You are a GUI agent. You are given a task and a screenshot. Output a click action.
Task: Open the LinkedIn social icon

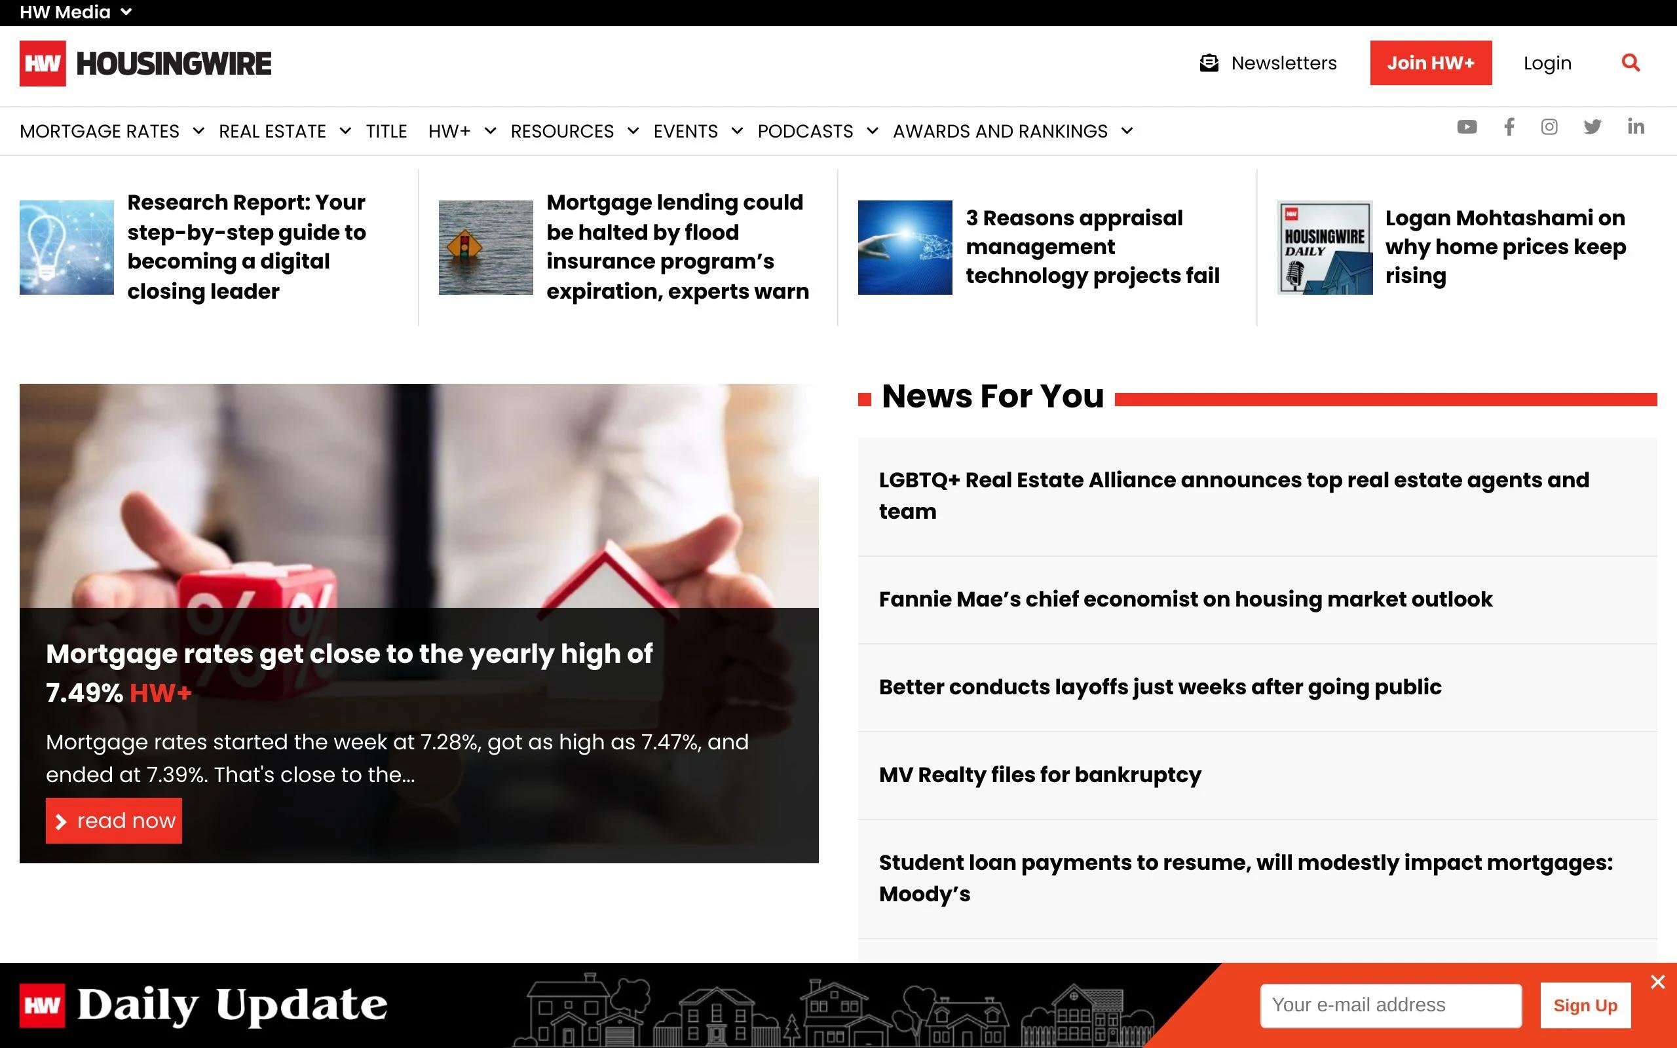1636,127
